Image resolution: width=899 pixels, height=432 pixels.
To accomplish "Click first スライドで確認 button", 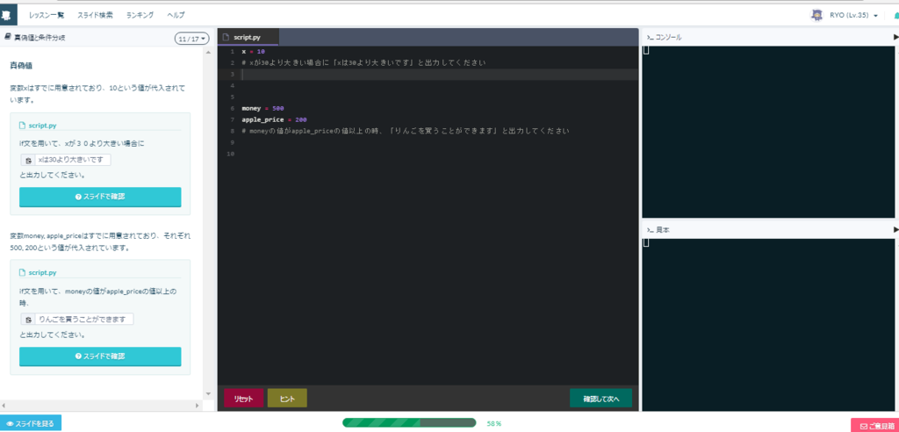I will coord(100,197).
